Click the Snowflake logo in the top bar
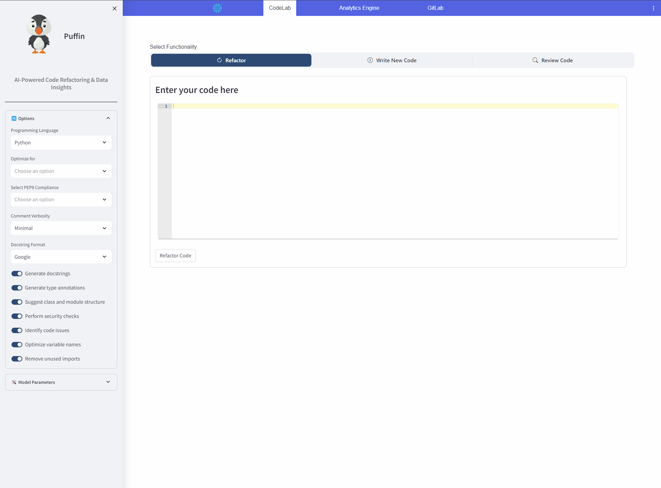Image resolution: width=661 pixels, height=488 pixels. [217, 8]
